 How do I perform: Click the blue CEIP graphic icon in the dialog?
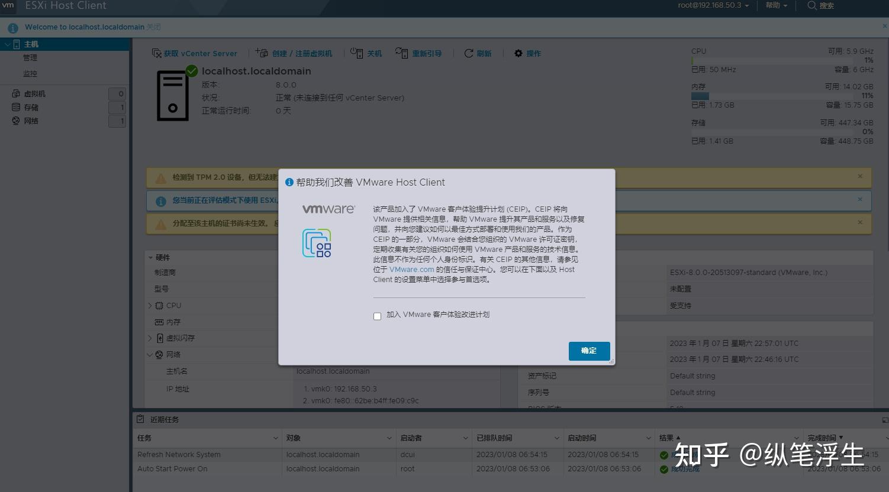tap(317, 243)
